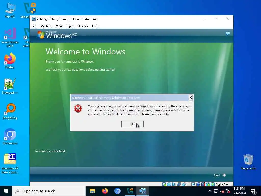Click the muted volume tray icon
The width and height of the screenshot is (261, 196).
pyautogui.click(x=222, y=191)
